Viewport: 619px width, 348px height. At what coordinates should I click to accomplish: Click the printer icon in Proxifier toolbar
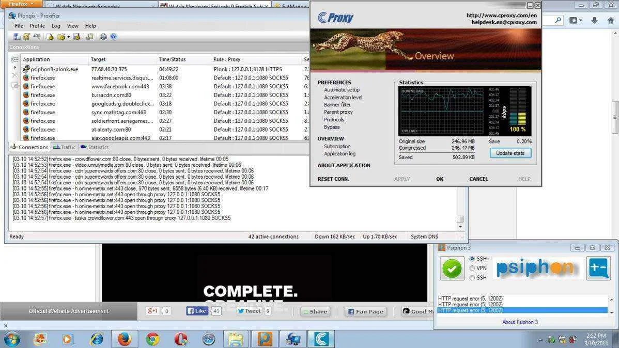[103, 37]
